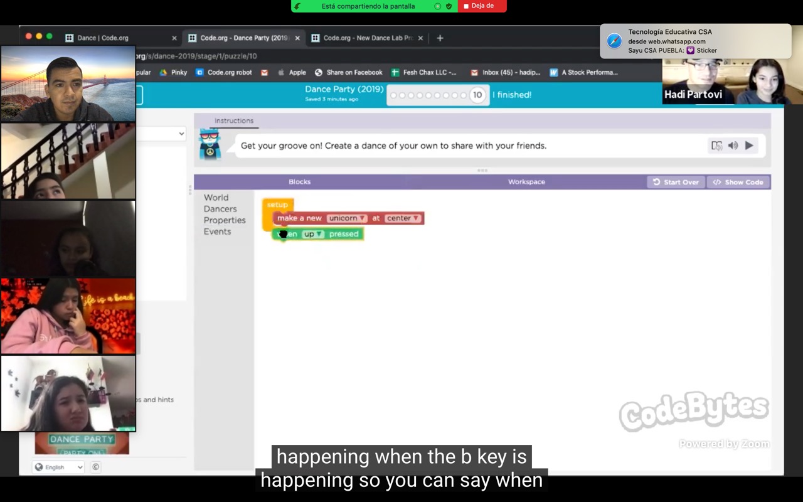Click the level 10 progress bubble
This screenshot has height=502, width=803.
click(477, 95)
